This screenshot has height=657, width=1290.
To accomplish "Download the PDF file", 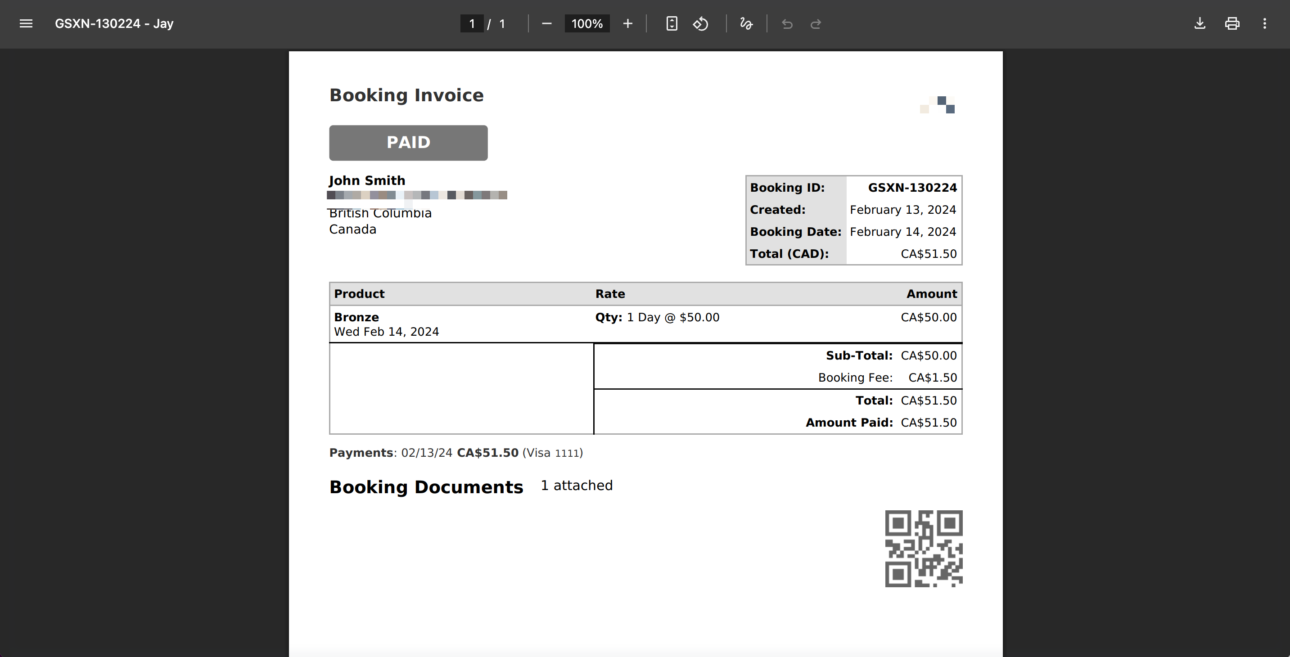I will (x=1200, y=23).
